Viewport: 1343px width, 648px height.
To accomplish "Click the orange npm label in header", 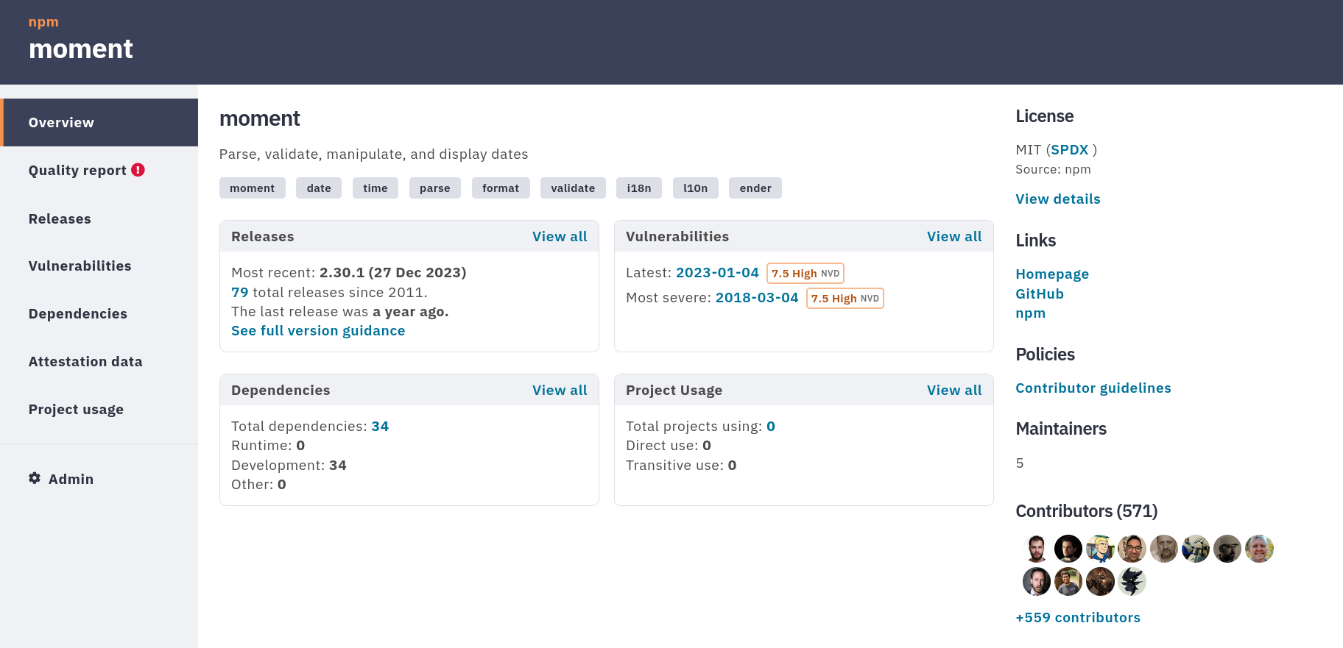I will tap(43, 22).
